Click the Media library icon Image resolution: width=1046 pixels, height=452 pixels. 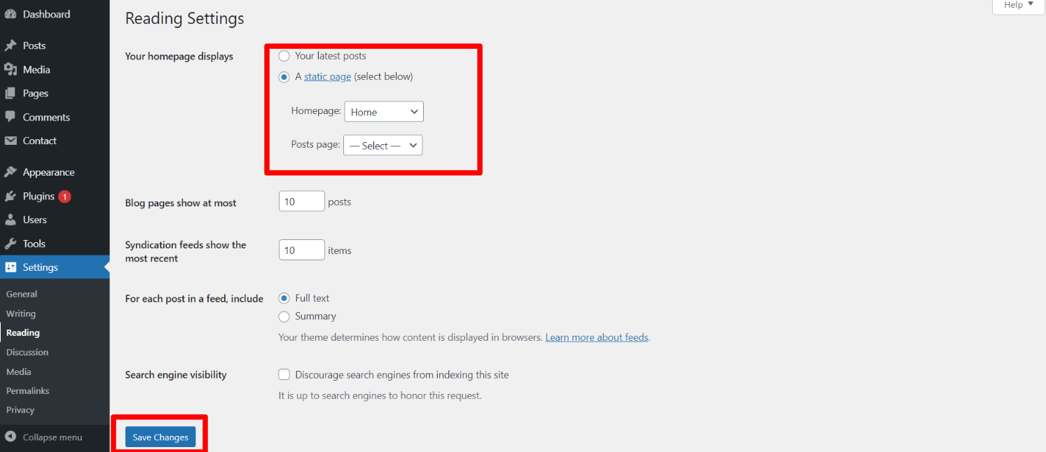(11, 69)
